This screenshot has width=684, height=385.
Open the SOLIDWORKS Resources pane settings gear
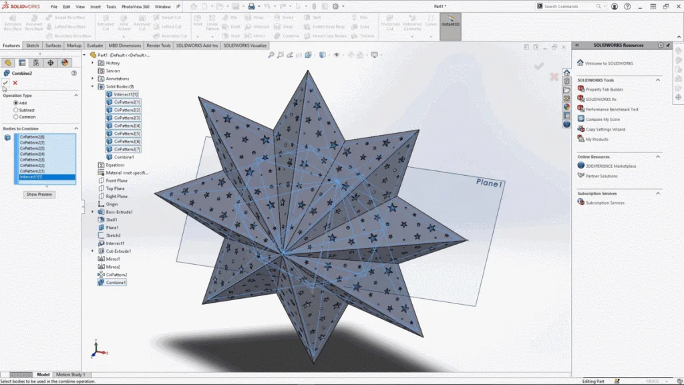coord(661,45)
